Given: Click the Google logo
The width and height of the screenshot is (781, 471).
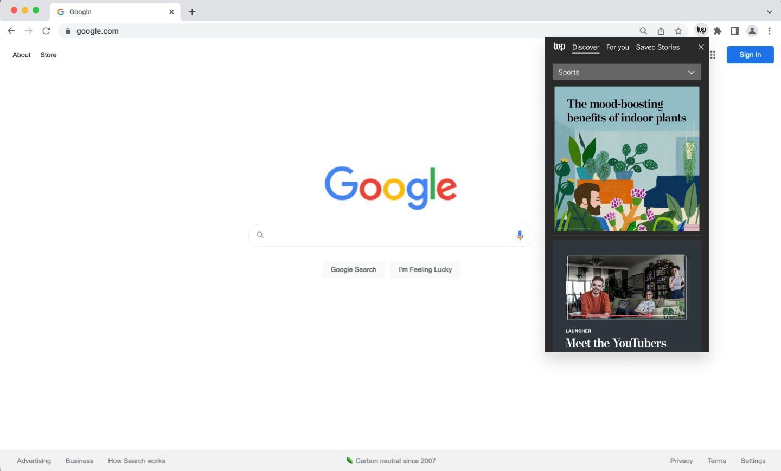Looking at the screenshot, I should pyautogui.click(x=390, y=188).
